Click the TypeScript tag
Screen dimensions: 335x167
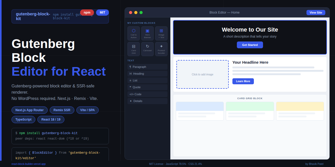[x=23, y=120]
